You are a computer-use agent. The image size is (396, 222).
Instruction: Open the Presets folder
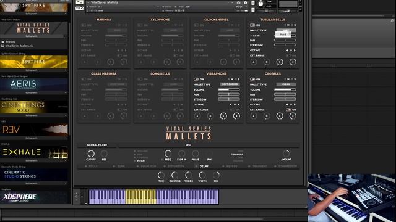click(x=11, y=42)
